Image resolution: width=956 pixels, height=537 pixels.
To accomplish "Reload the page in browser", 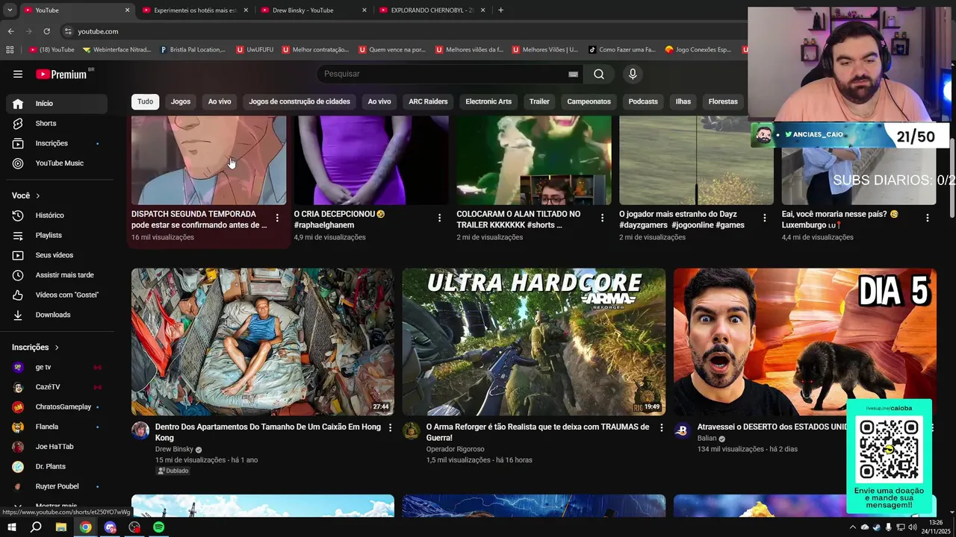I will click(x=46, y=31).
